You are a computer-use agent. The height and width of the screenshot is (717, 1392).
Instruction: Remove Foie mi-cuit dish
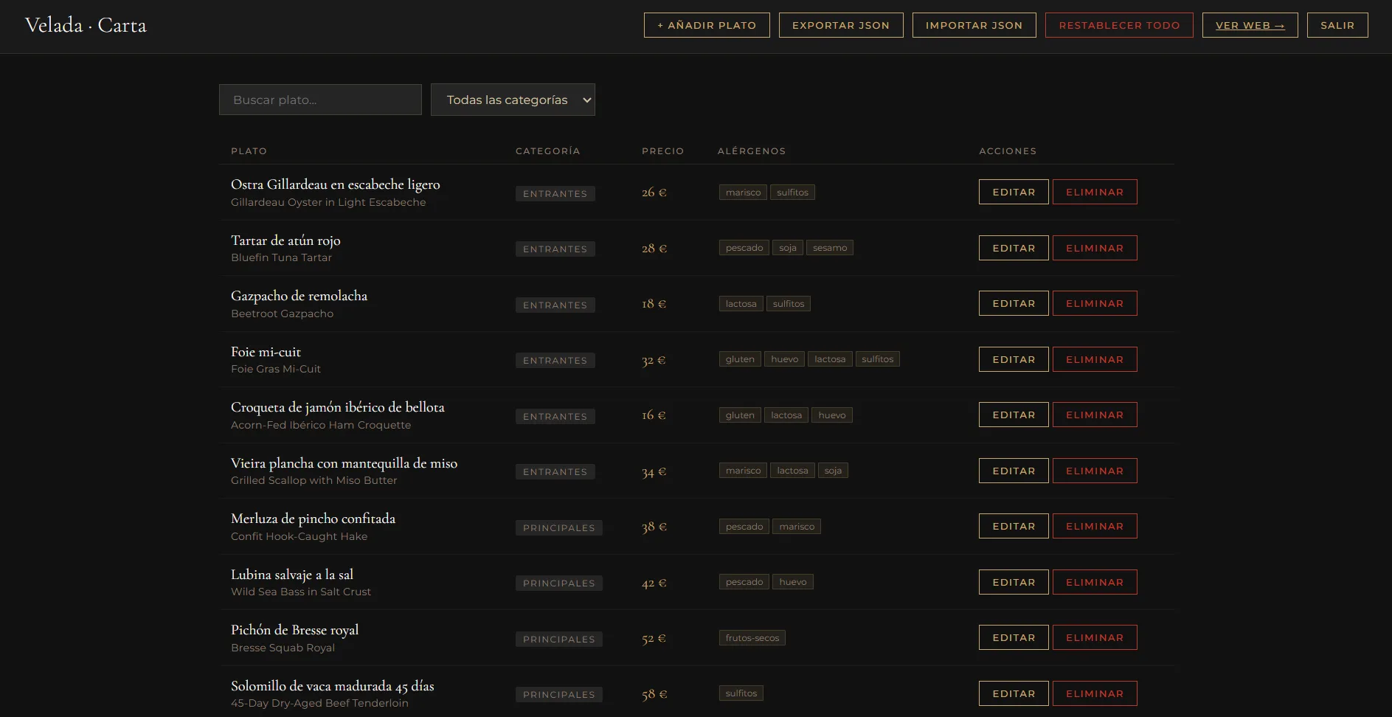coord(1095,359)
